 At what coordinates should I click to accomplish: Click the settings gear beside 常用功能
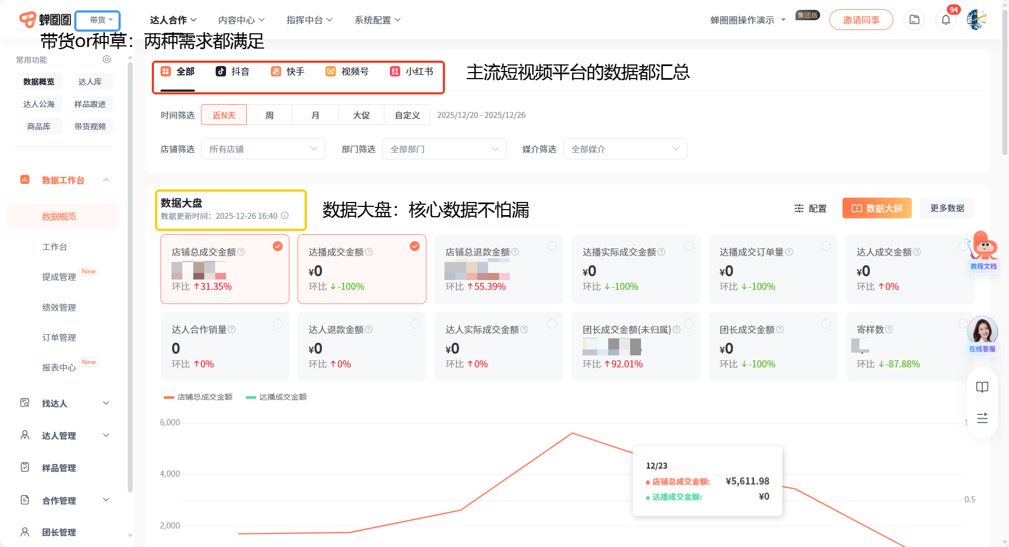[x=107, y=60]
